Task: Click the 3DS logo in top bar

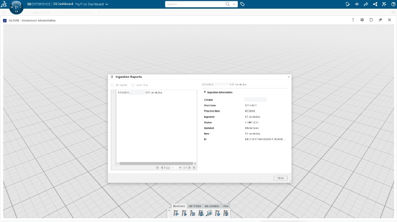Action: pyautogui.click(x=4, y=4)
